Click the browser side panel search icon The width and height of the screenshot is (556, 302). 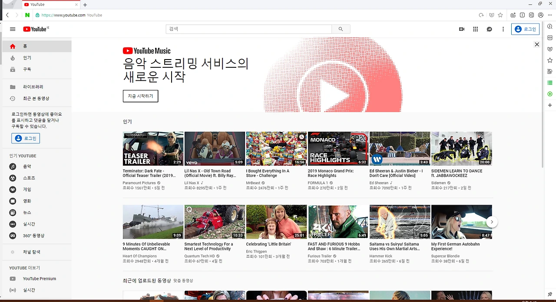550,27
